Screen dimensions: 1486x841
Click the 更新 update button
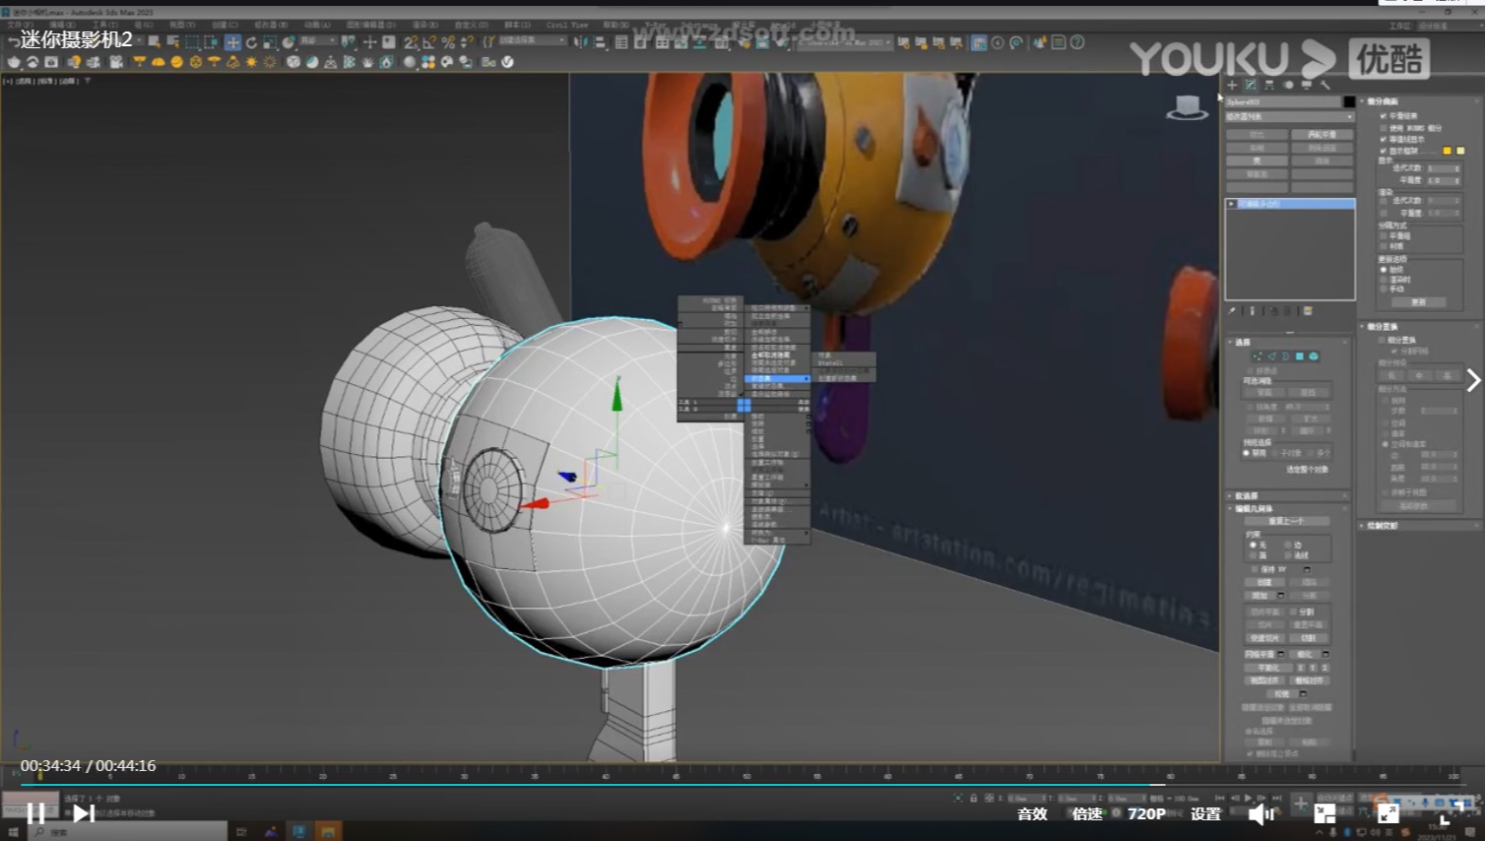coord(1419,302)
